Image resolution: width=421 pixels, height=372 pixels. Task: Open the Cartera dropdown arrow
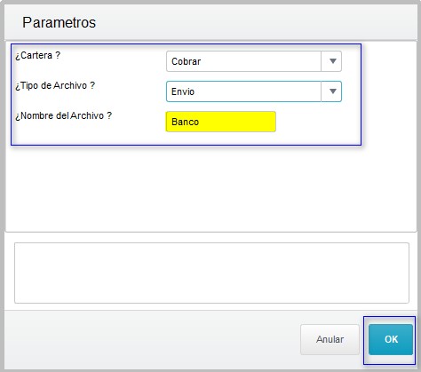[x=331, y=61]
